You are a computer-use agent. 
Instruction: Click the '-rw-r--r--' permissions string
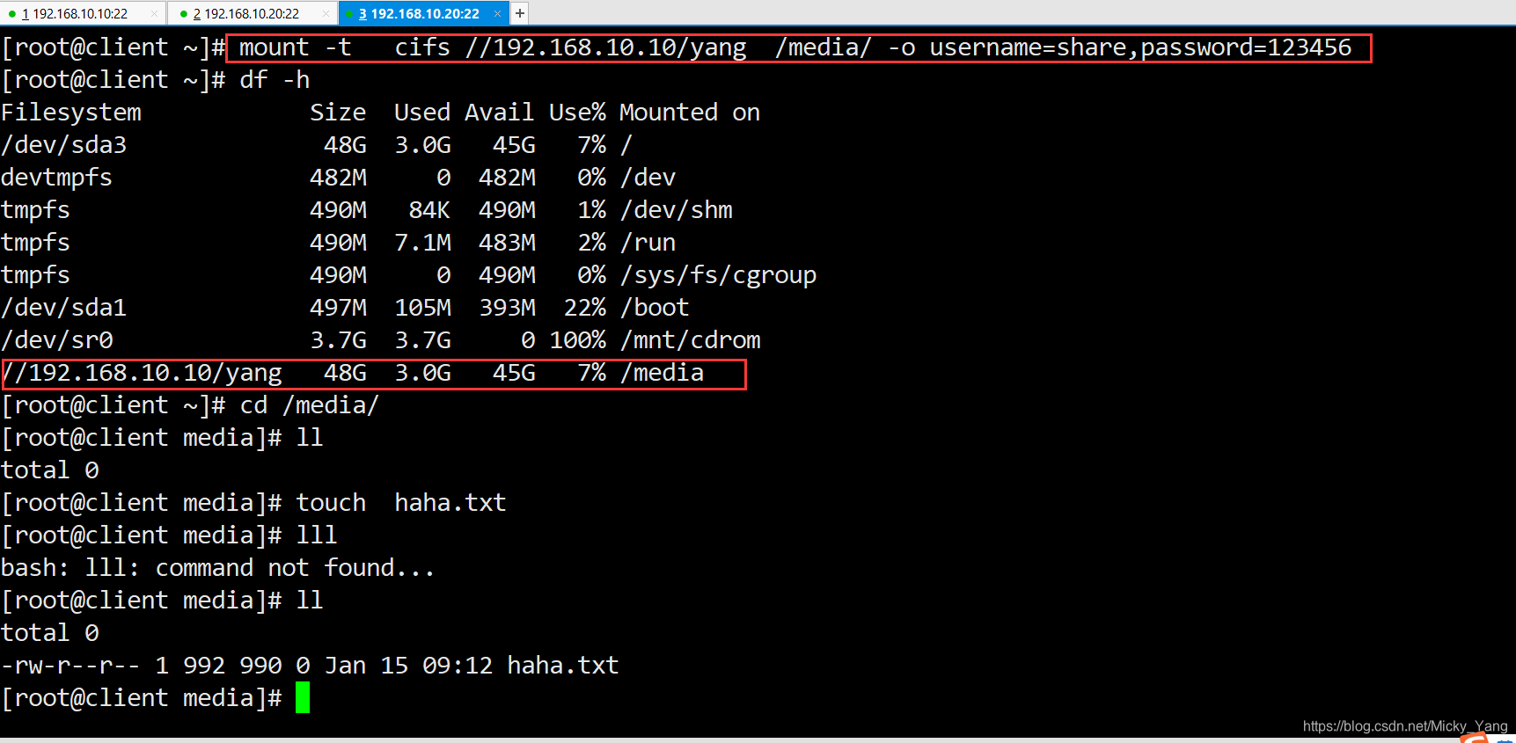click(x=70, y=666)
